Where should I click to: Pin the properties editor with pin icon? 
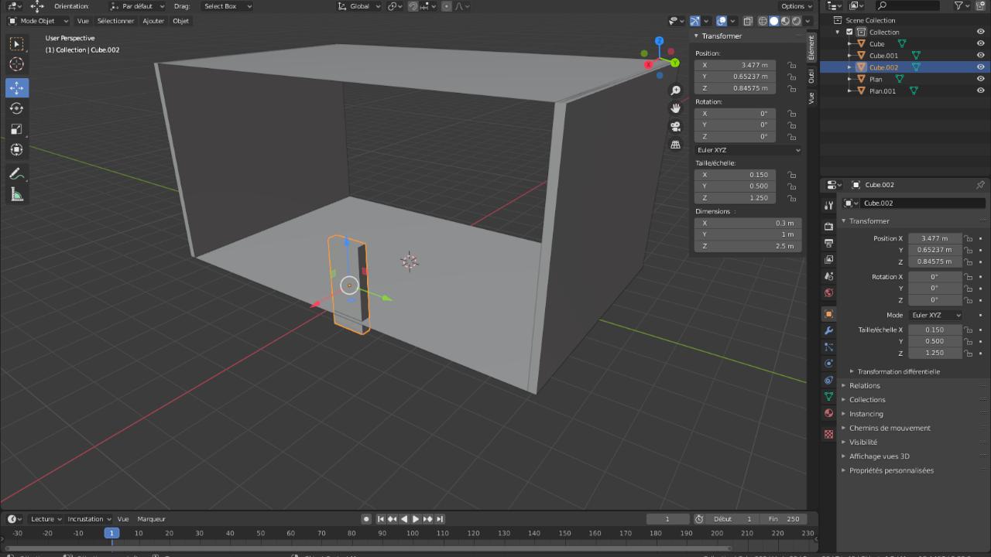pyautogui.click(x=980, y=185)
